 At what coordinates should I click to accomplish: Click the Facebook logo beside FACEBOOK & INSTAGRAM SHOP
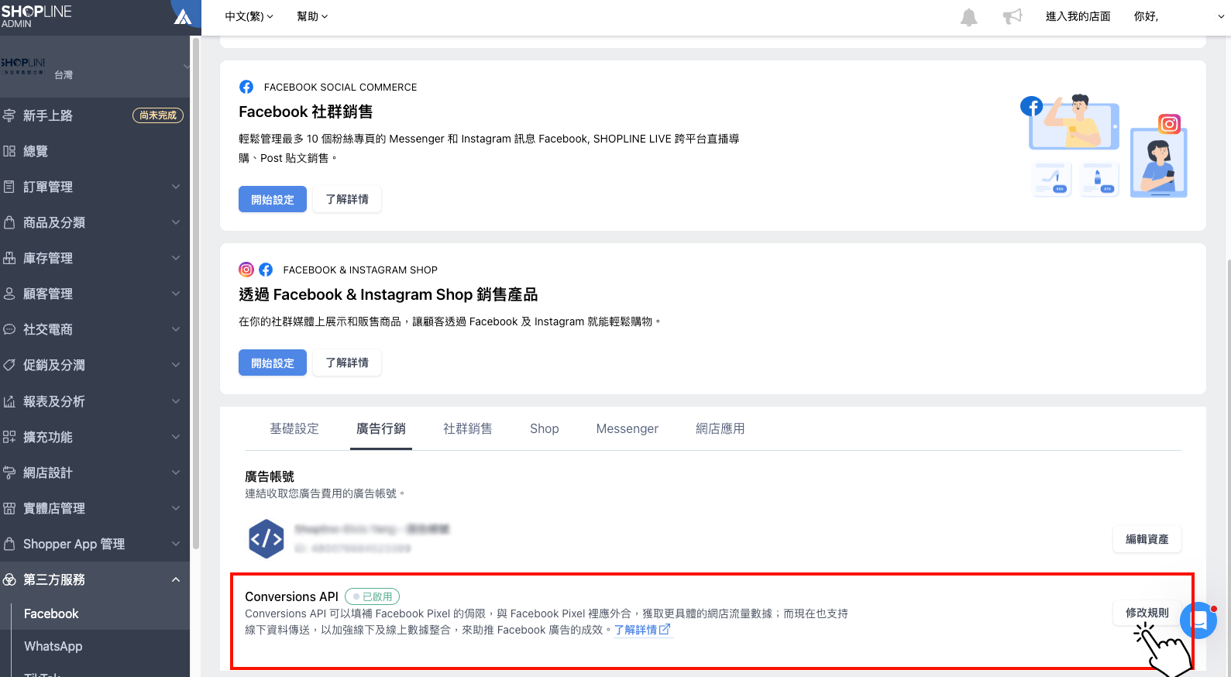[266, 270]
